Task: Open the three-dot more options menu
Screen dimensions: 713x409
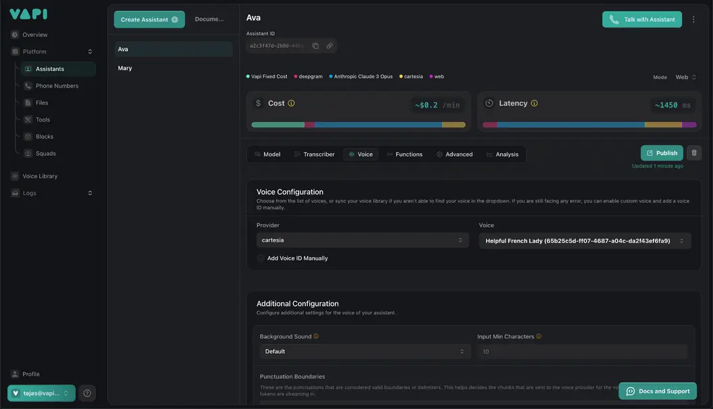Action: pos(693,20)
